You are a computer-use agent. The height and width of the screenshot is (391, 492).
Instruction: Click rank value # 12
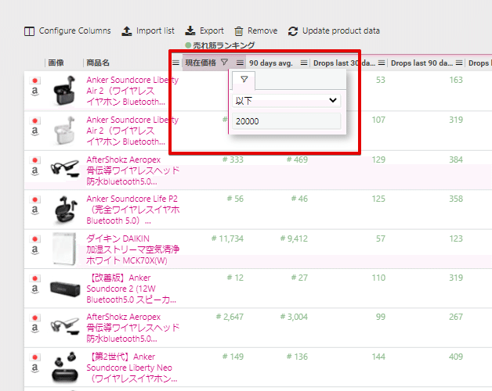click(235, 278)
